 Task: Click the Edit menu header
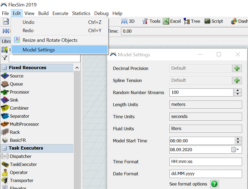(x=17, y=13)
